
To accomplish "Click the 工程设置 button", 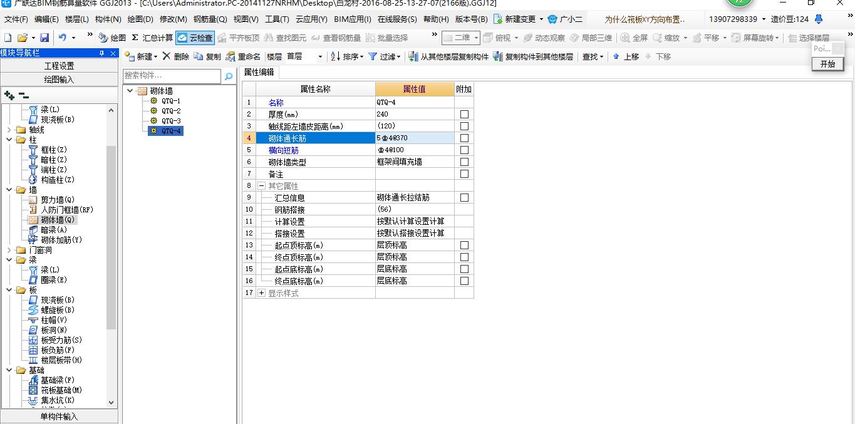I will 59,65.
